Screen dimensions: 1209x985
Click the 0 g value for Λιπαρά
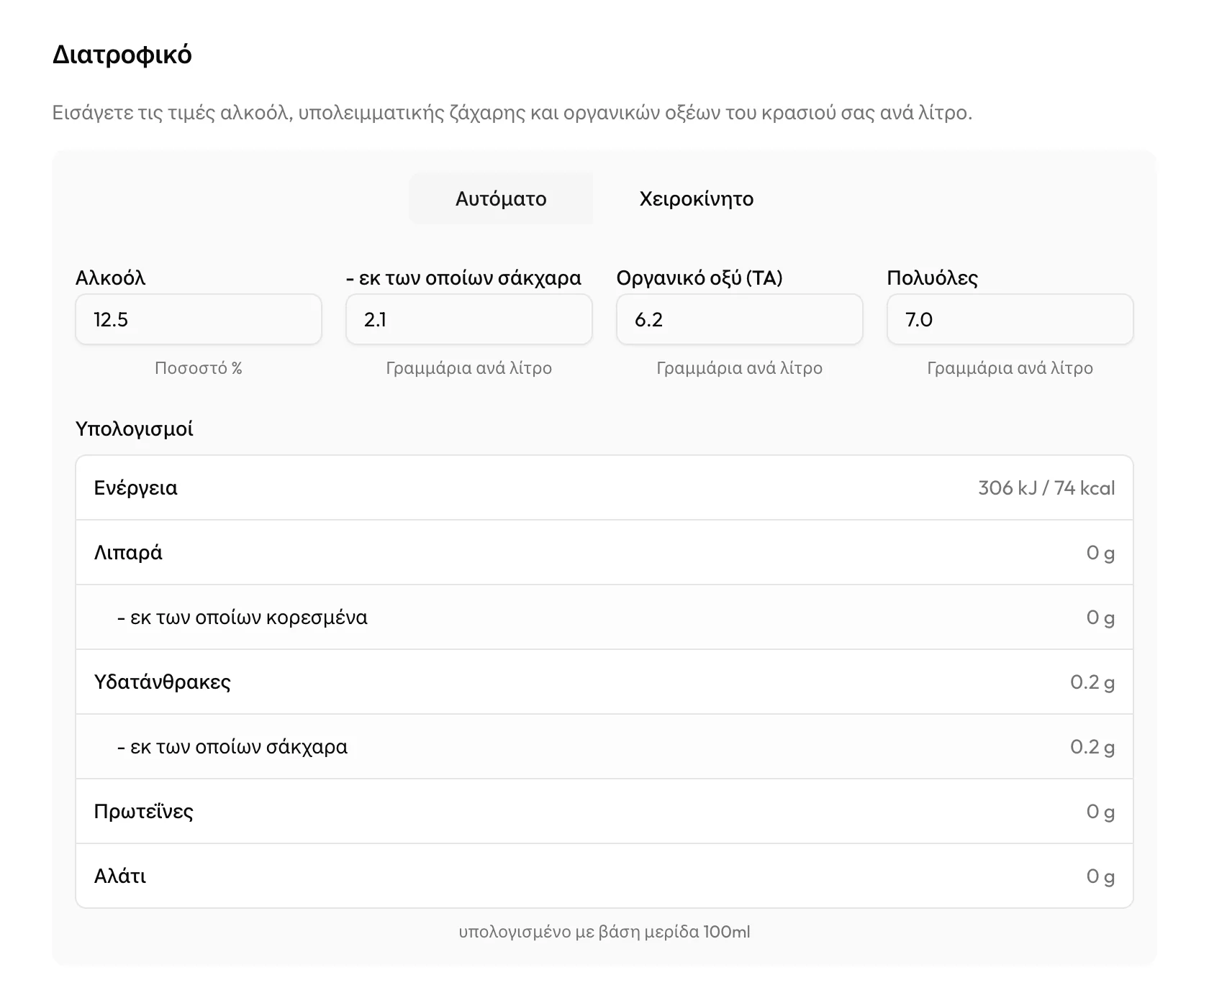pos(1100,553)
